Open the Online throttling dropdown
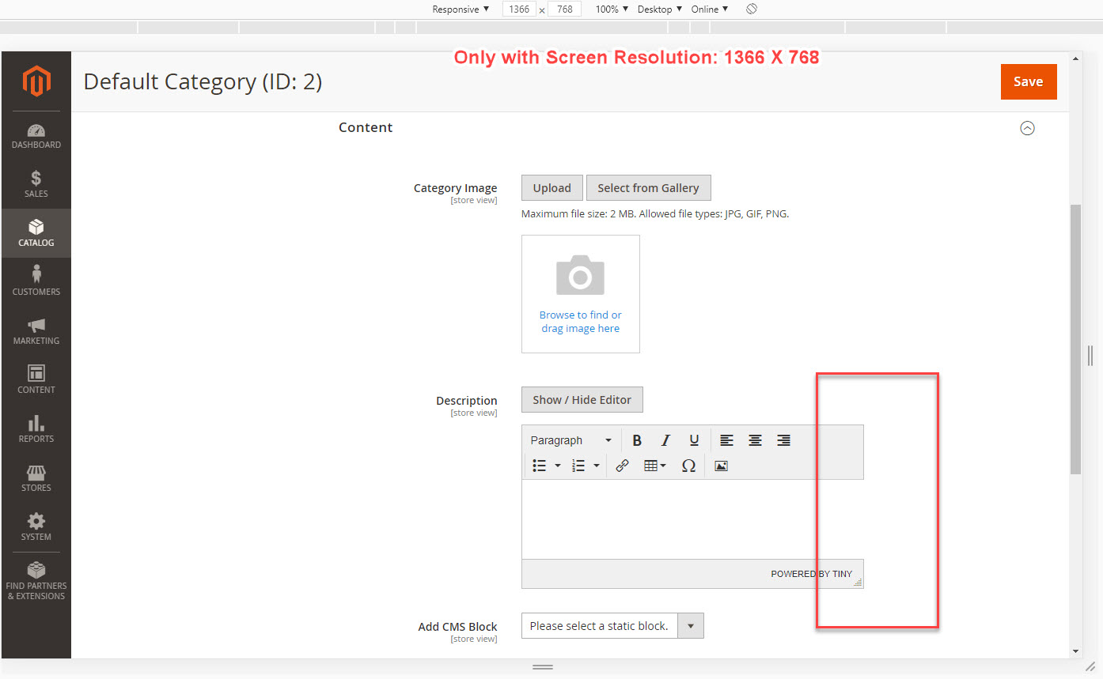The height and width of the screenshot is (679, 1103). coord(710,9)
